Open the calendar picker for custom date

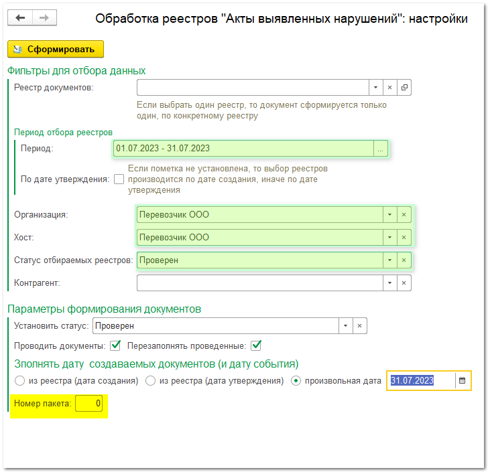[x=462, y=381]
